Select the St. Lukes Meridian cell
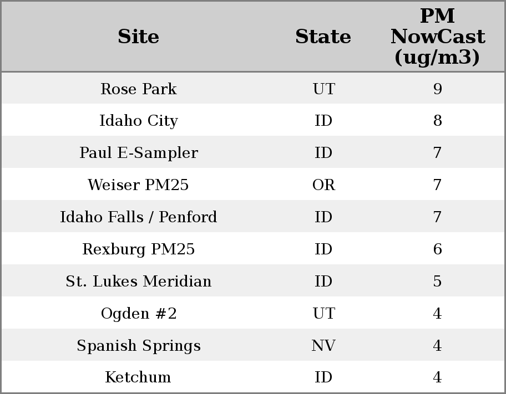 coord(138,282)
